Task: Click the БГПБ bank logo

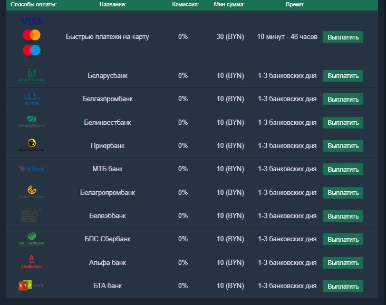Action: 32,99
